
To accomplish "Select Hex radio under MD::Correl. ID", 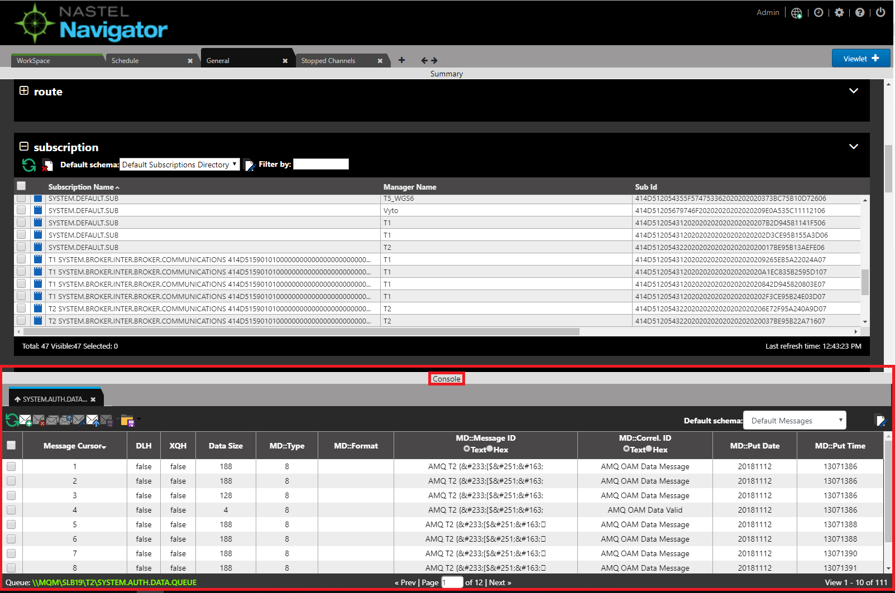I will [649, 449].
